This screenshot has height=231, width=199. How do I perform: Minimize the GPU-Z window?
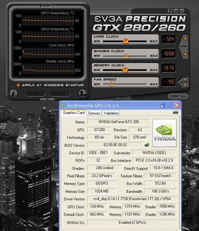pos(162,105)
